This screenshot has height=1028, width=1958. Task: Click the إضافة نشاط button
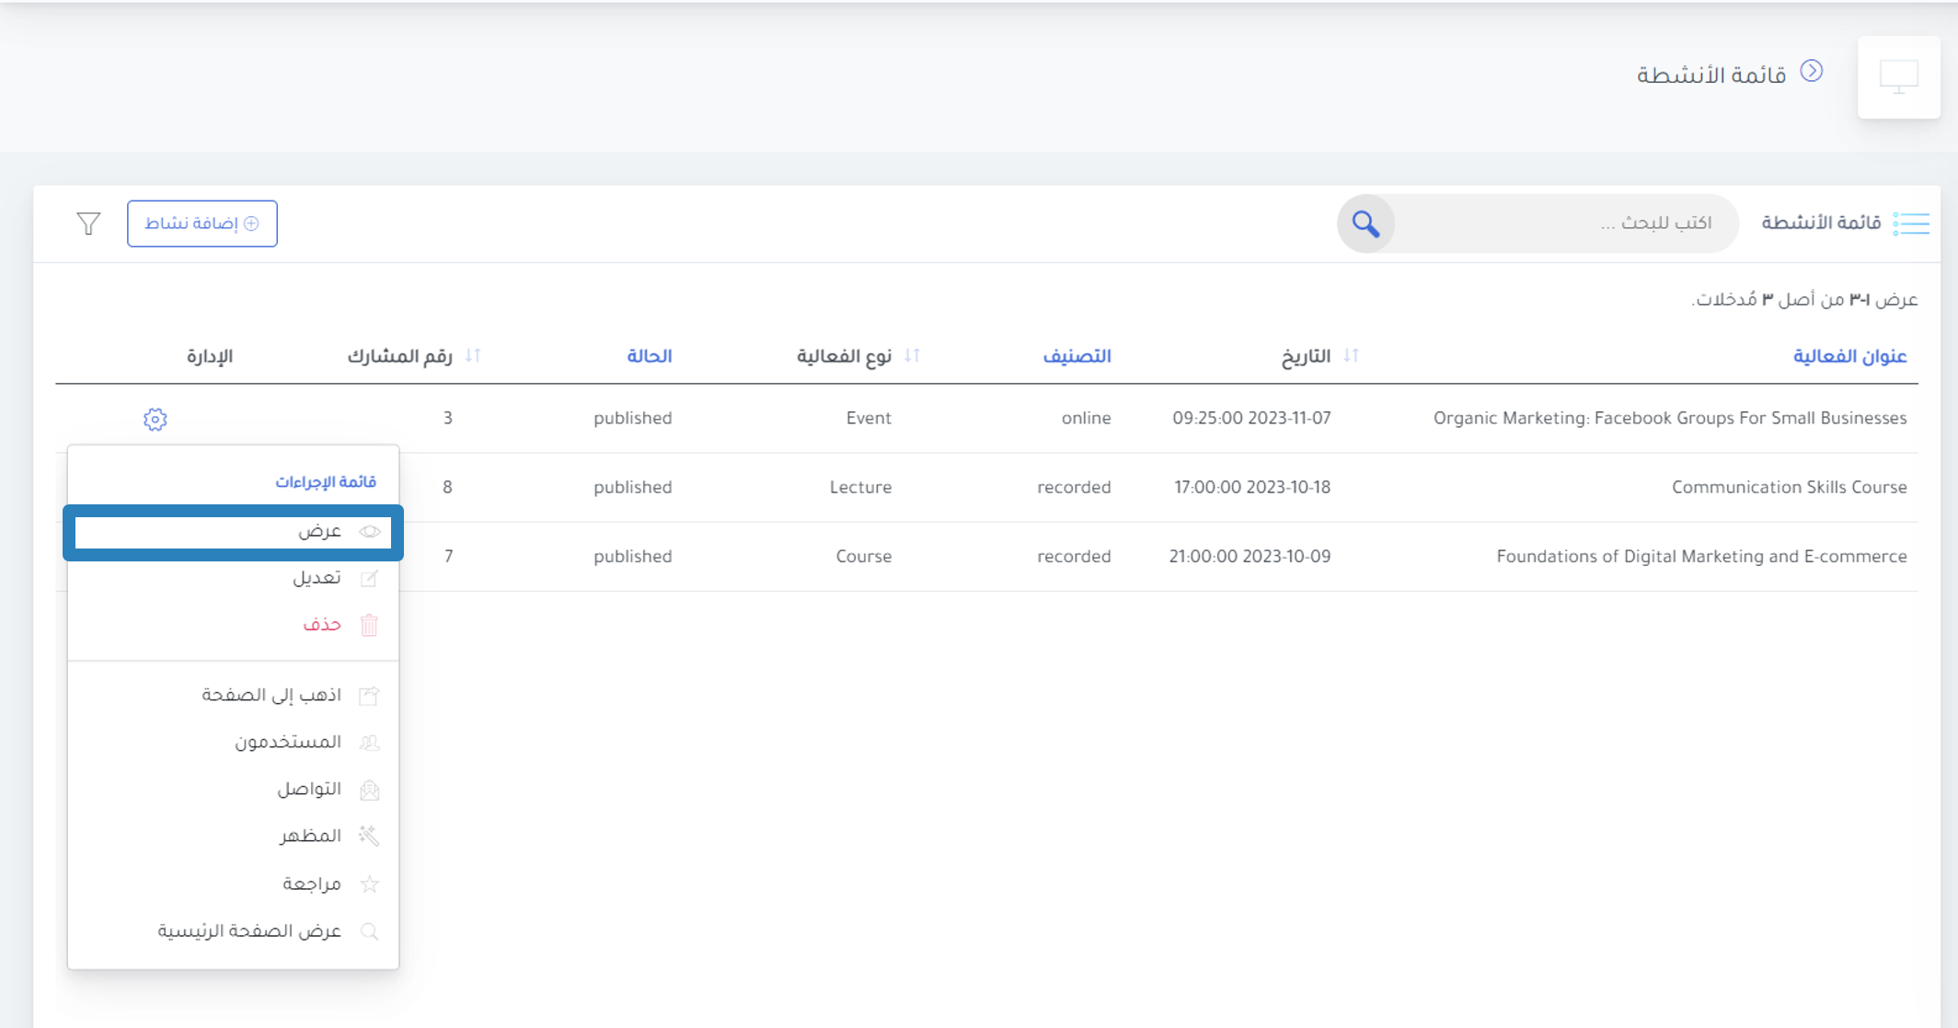[x=202, y=224]
